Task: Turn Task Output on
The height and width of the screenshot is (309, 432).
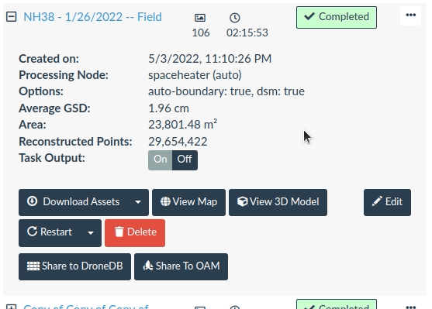Action: pyautogui.click(x=160, y=160)
